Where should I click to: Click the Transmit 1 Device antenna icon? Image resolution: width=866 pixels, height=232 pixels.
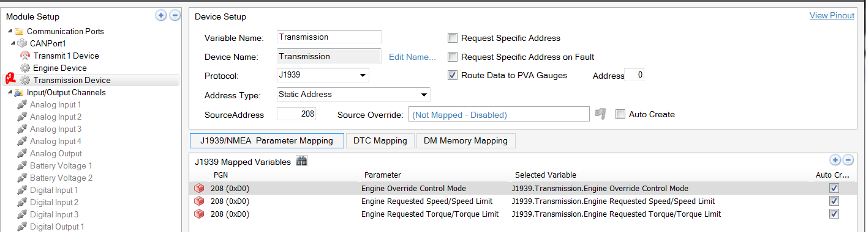[x=25, y=56]
